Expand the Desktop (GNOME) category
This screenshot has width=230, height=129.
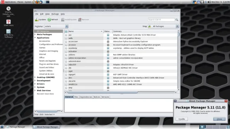pos(35,77)
